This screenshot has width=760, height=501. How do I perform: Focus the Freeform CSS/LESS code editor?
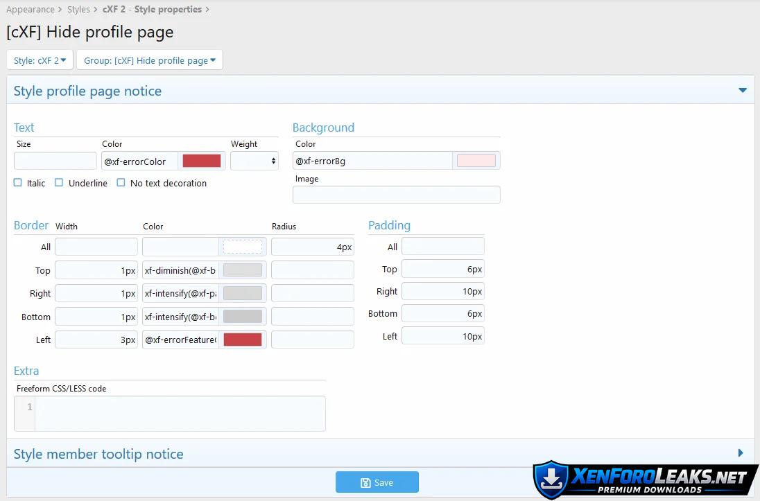pyautogui.click(x=179, y=414)
